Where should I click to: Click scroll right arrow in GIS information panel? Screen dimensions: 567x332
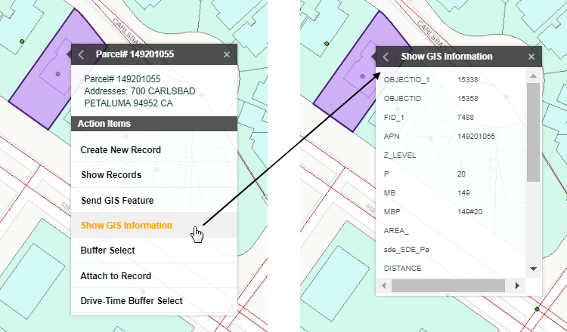pyautogui.click(x=517, y=286)
